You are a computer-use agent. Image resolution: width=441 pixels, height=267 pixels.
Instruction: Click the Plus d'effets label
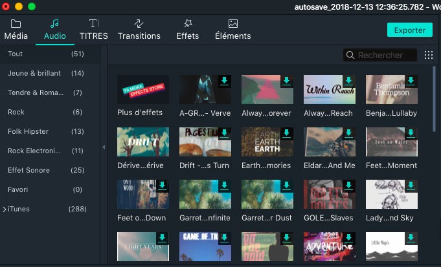click(x=140, y=112)
